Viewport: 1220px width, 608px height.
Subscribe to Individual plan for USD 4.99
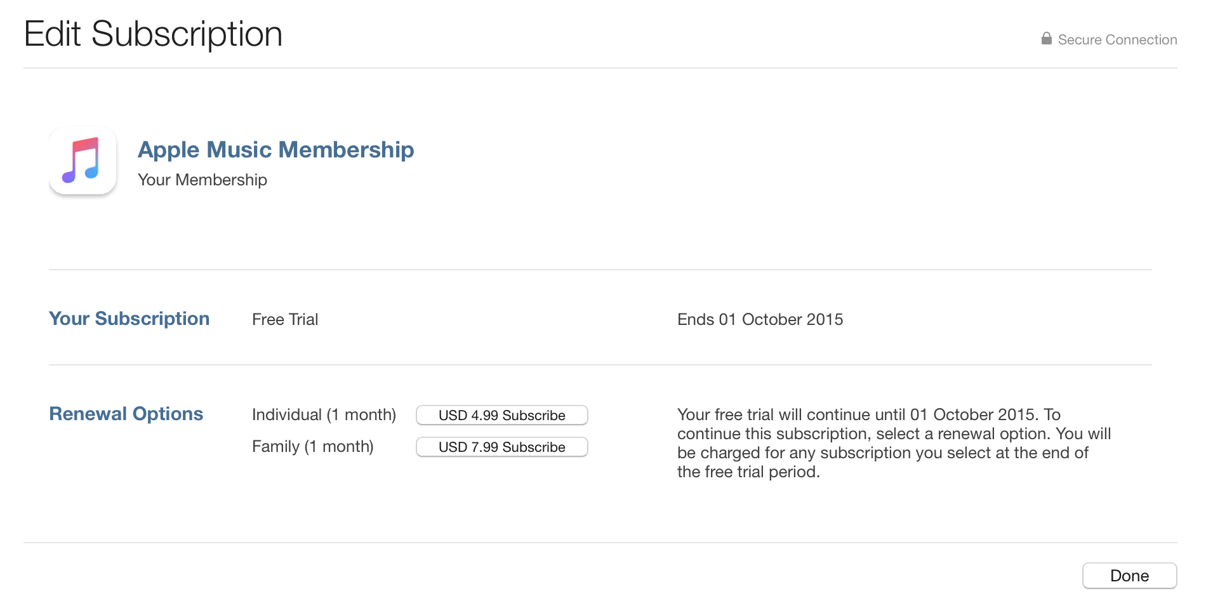501,415
